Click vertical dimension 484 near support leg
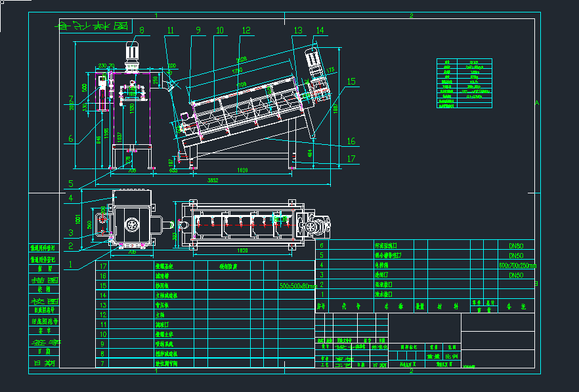 click(310, 153)
